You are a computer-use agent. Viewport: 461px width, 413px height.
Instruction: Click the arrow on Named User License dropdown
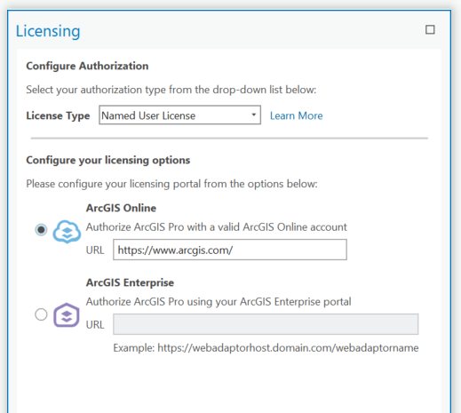254,115
